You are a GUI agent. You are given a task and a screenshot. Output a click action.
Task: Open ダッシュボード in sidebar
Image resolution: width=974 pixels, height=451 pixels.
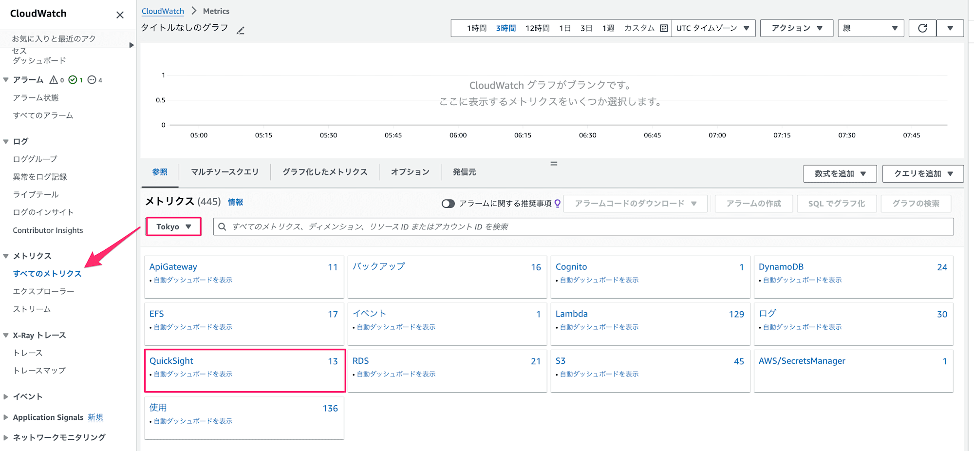39,61
